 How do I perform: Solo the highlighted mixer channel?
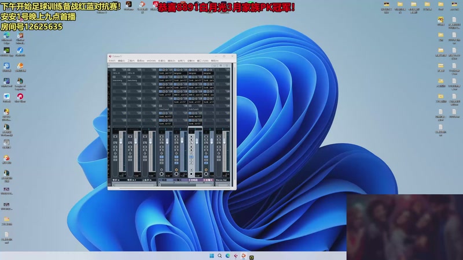192,140
